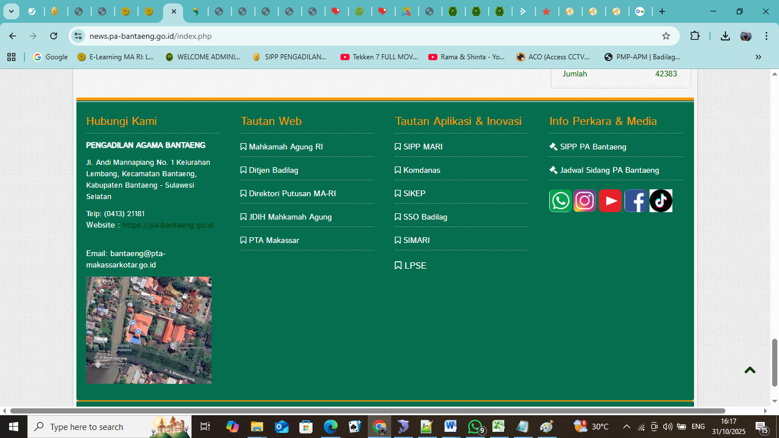This screenshot has height=438, width=779.
Task: Open Chrome extensions puzzle icon
Action: tap(695, 36)
